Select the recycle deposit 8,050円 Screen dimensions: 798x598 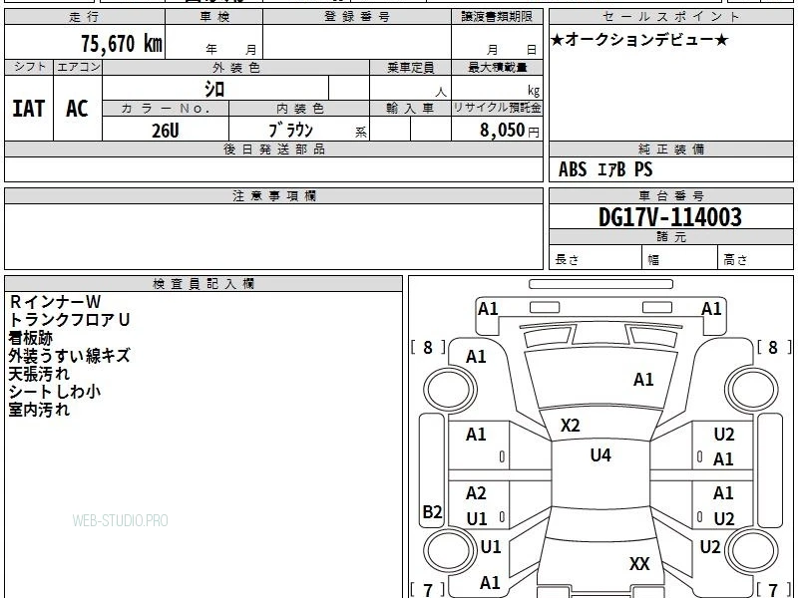pos(510,131)
